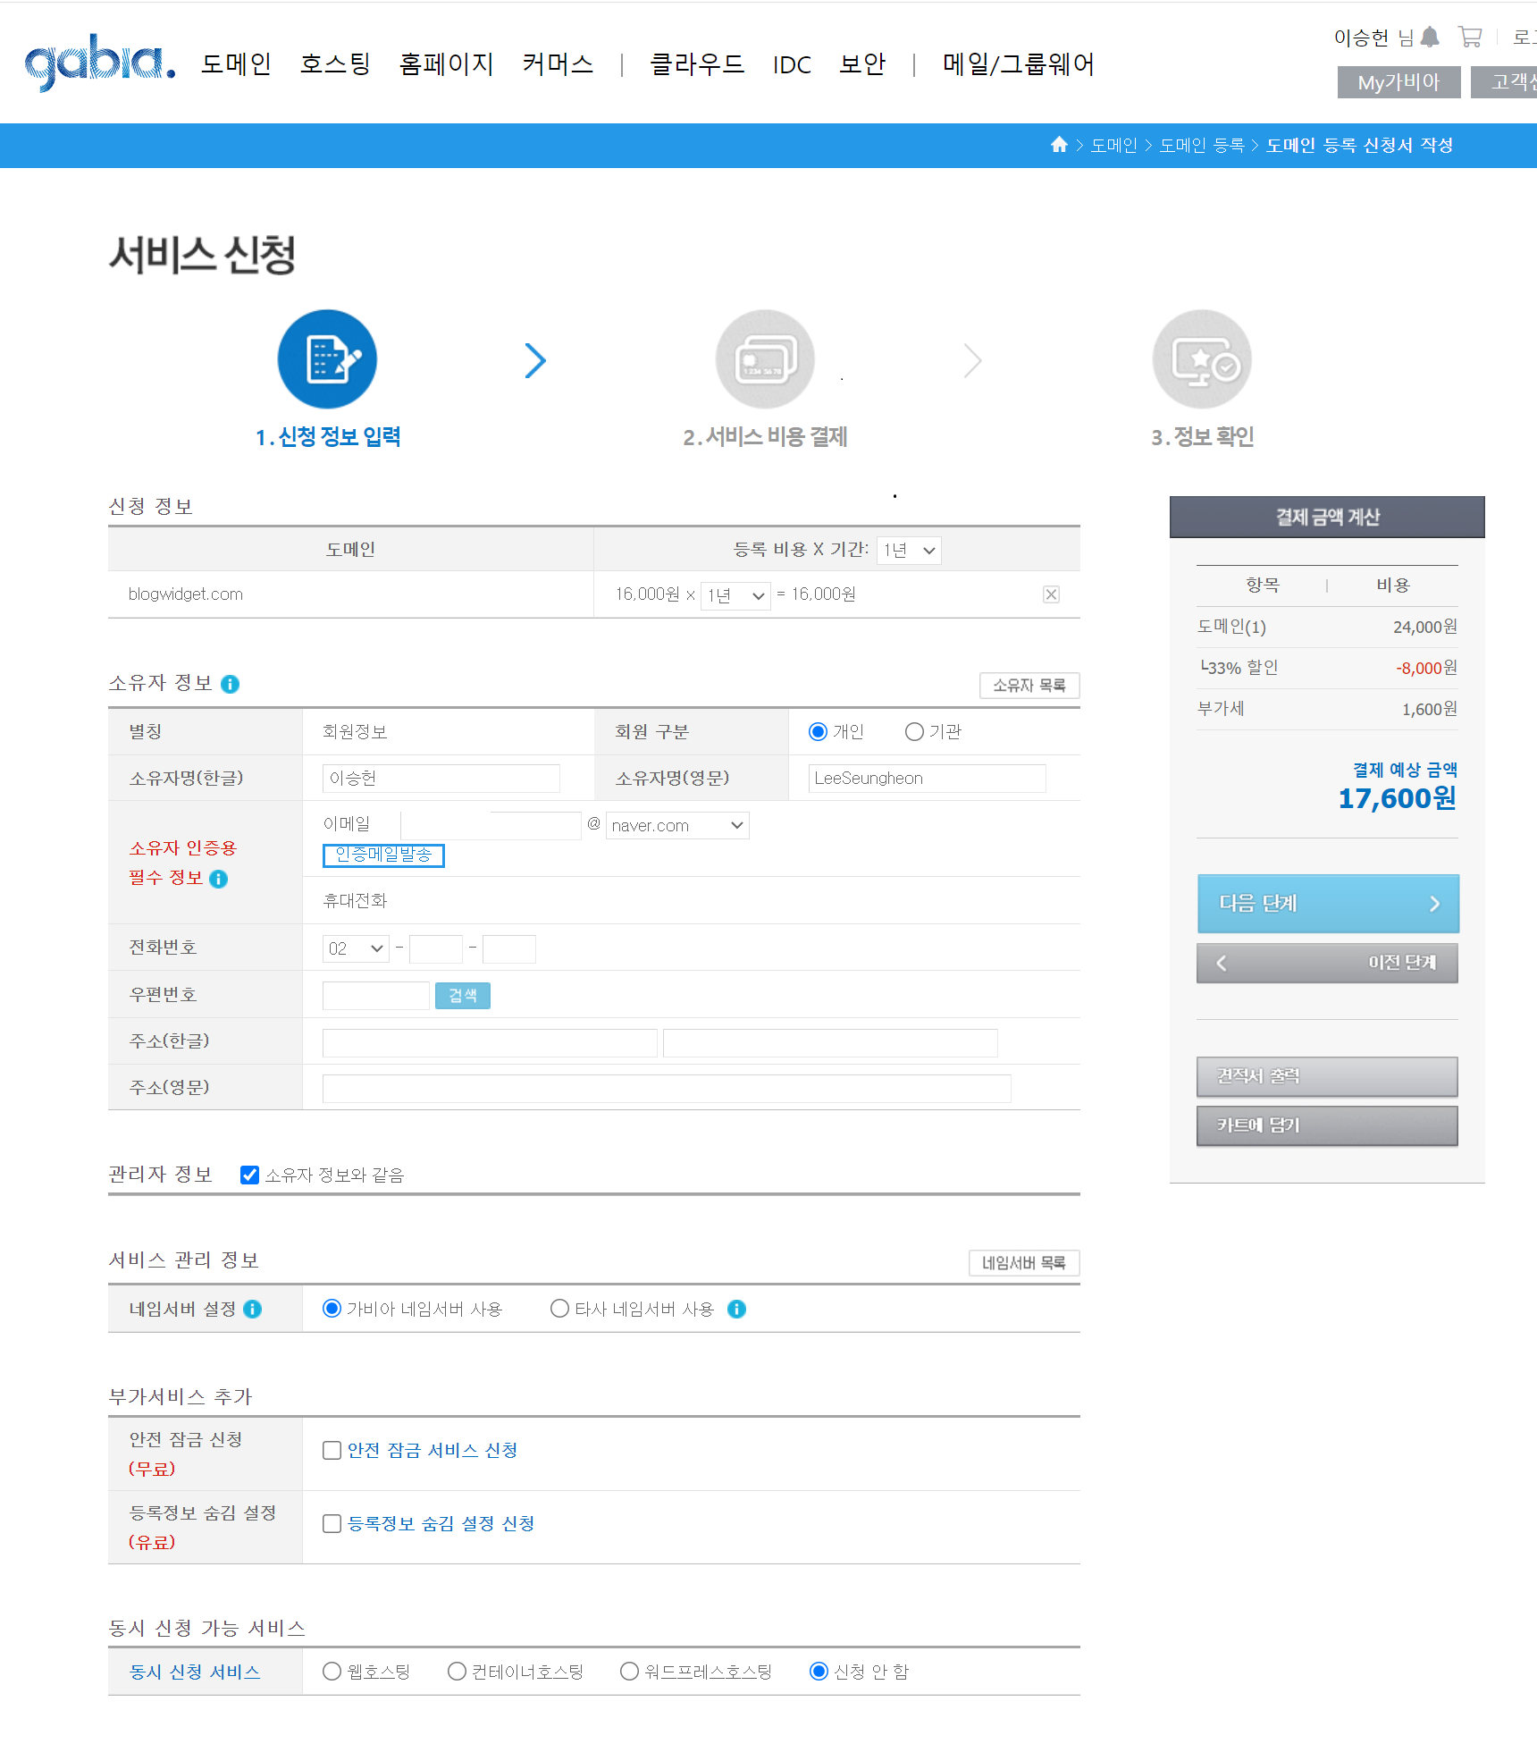This screenshot has width=1537, height=1744.
Task: Click the 카트에 담기 button
Action: (1327, 1125)
